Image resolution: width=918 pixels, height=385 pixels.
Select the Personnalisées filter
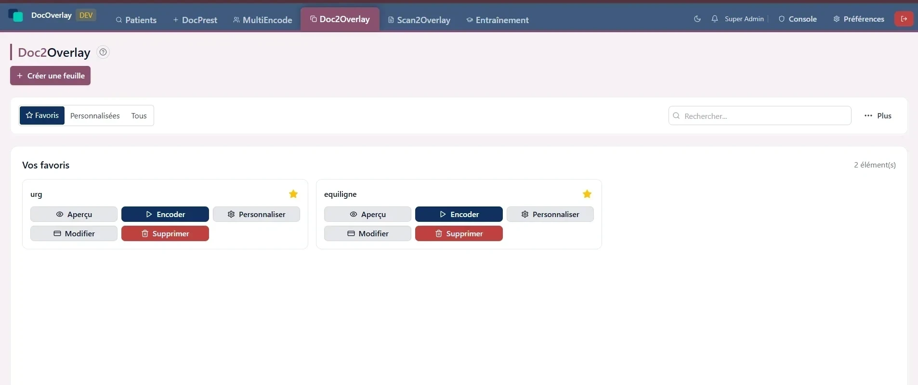pyautogui.click(x=95, y=115)
